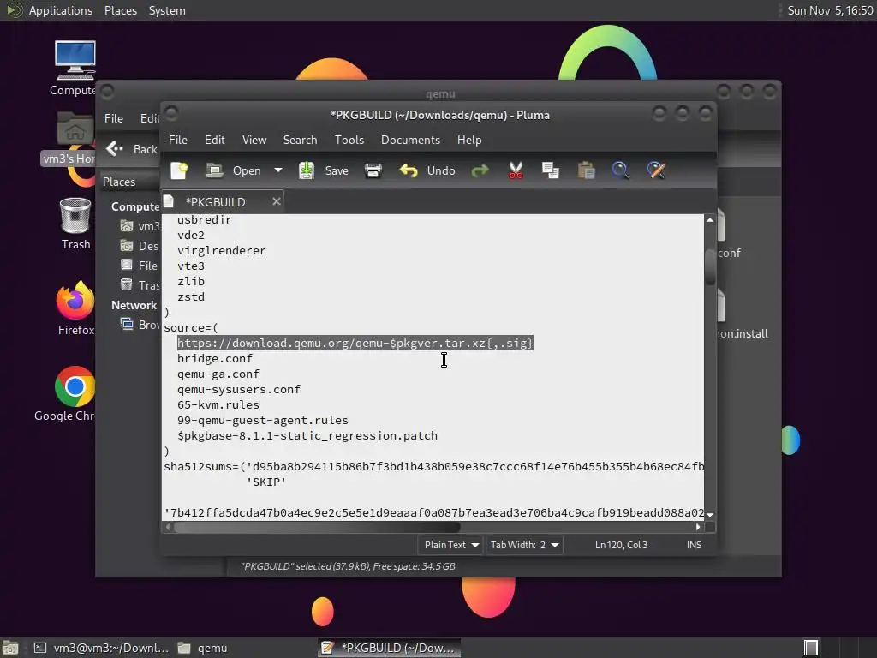Viewport: 877px width, 658px height.
Task: Open the View menu in Pluma
Action: 254,140
